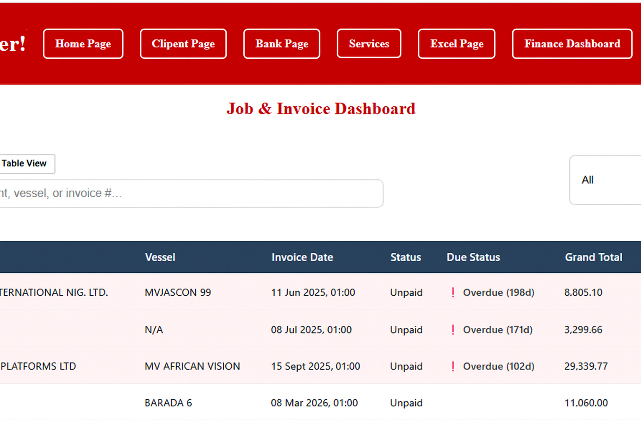Click the alert icon beside Overdue (102d)
The height and width of the screenshot is (427, 641).
pos(453,367)
